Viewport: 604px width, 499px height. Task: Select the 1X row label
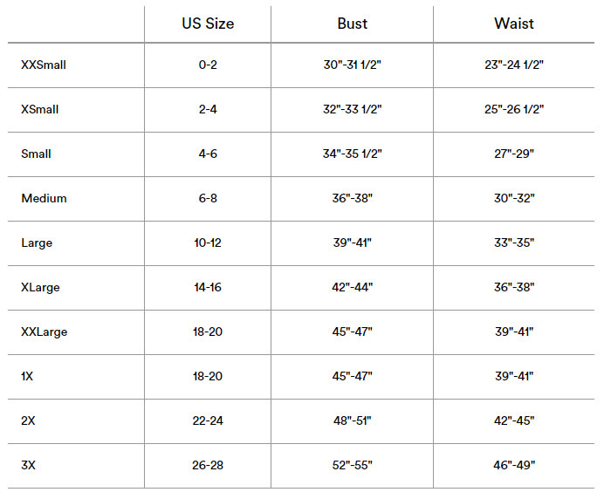coord(27,376)
